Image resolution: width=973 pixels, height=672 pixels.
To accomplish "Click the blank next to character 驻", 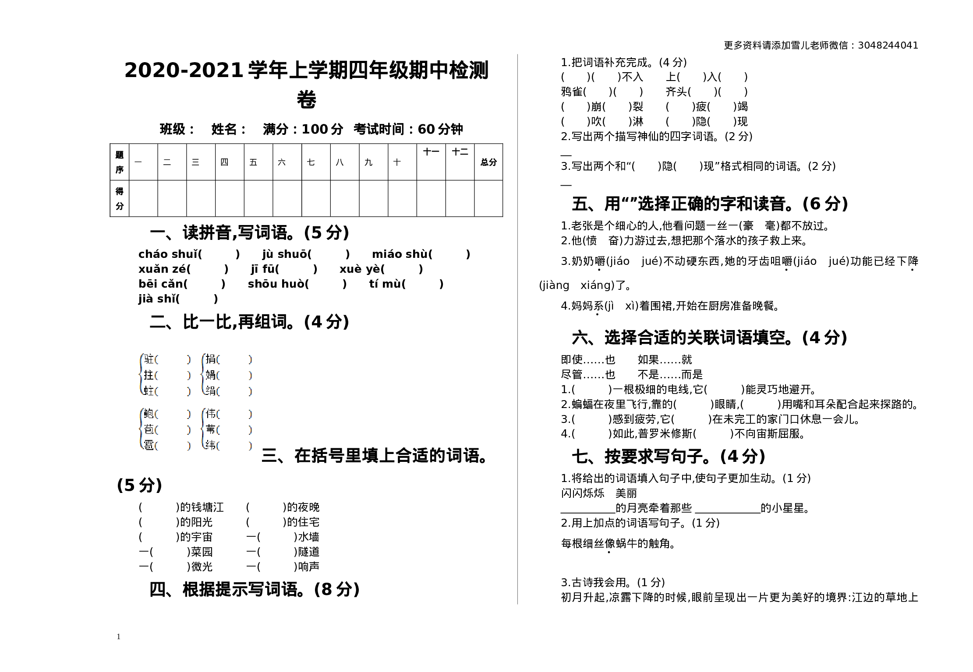I will pos(173,359).
